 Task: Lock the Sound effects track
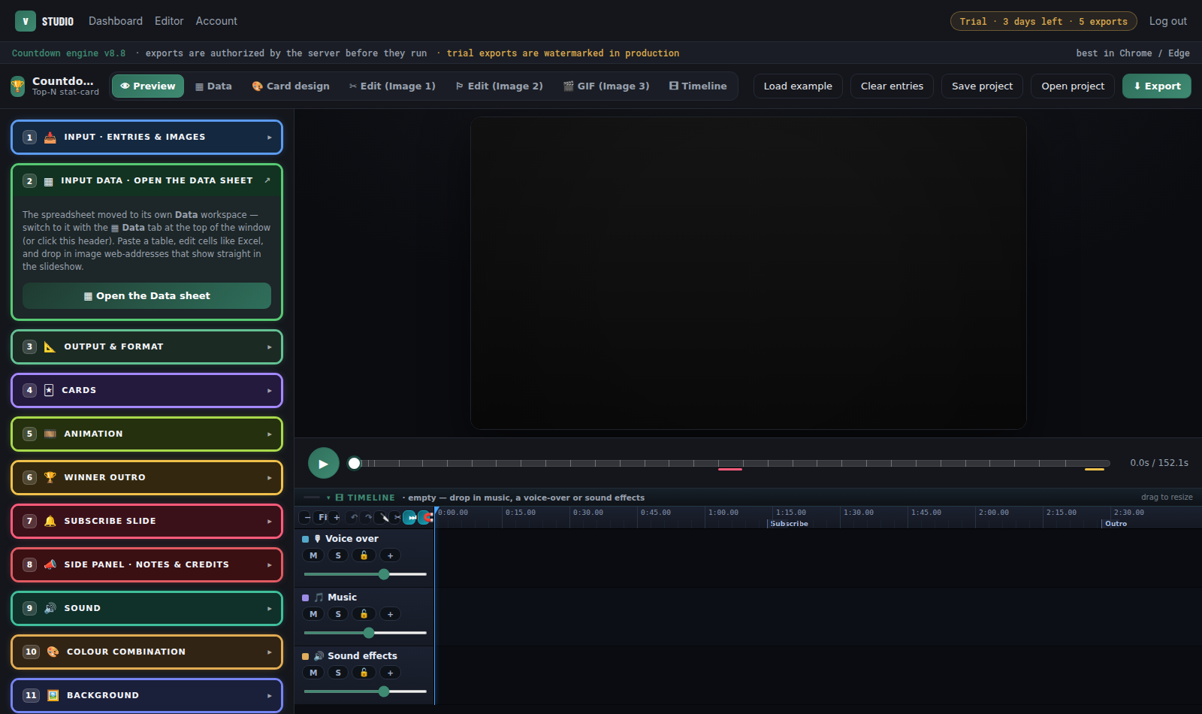pos(364,673)
